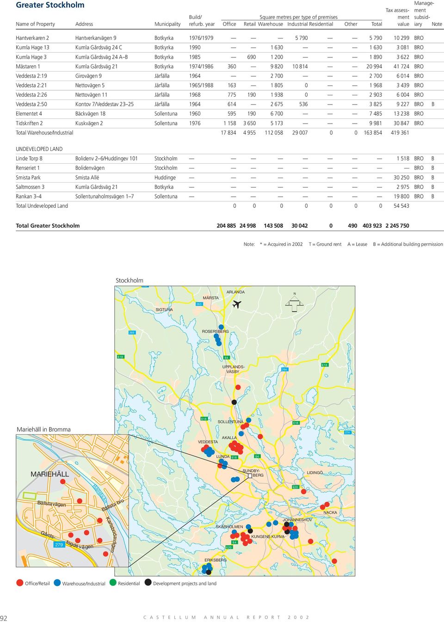This screenshot has width=444, height=622.
Task: Click the Smista Park property name
Action: [28, 178]
